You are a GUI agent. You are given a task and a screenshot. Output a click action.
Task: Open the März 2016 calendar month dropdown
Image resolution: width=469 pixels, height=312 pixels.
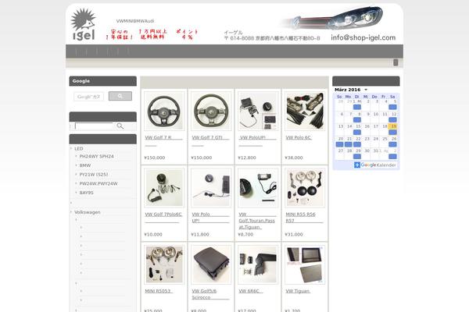(x=366, y=90)
